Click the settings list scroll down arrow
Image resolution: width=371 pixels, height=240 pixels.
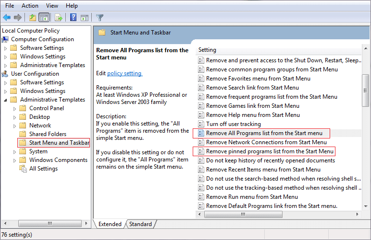click(x=366, y=206)
